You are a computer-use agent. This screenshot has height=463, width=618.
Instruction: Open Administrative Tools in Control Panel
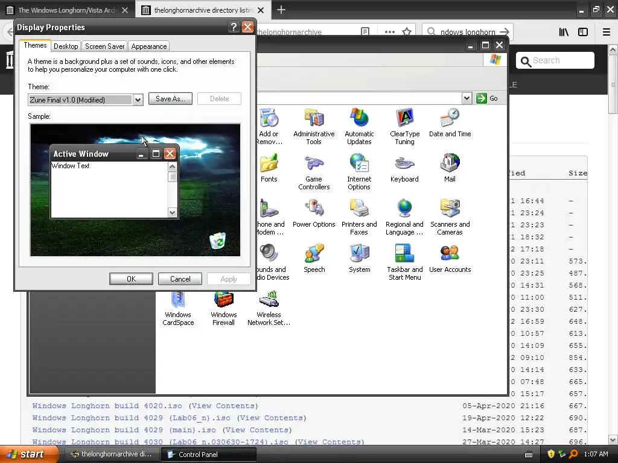(314, 126)
